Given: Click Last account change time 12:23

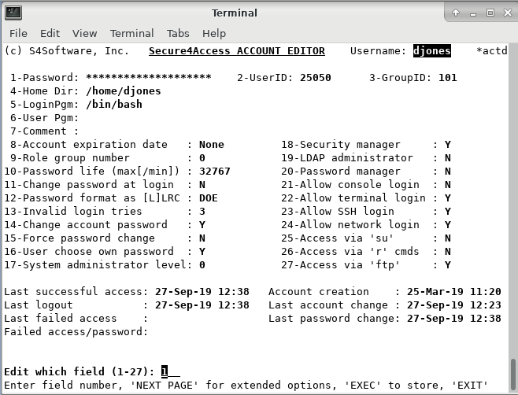Looking at the screenshot, I should click(x=486, y=305).
